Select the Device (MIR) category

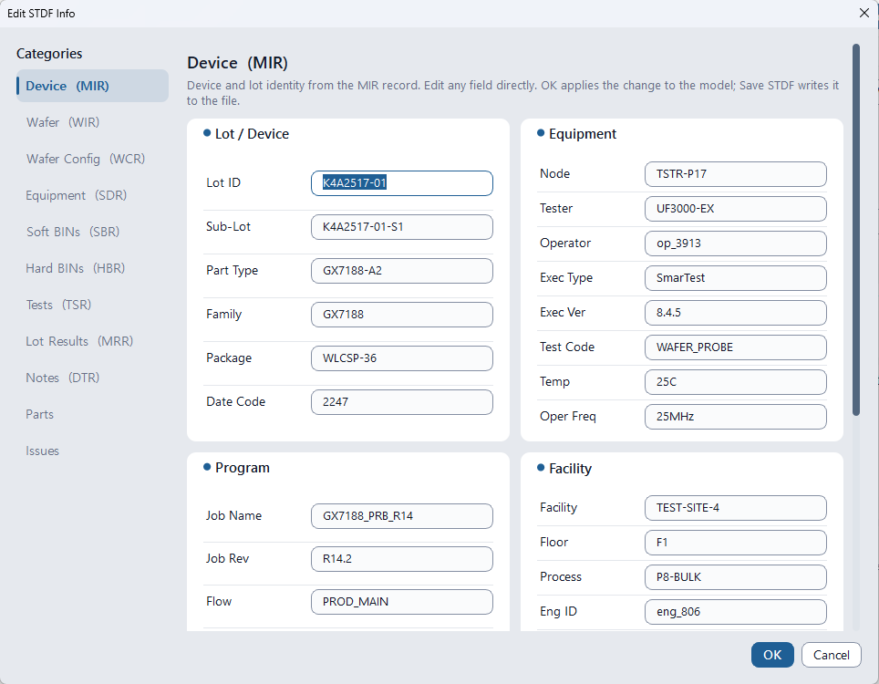(x=92, y=86)
